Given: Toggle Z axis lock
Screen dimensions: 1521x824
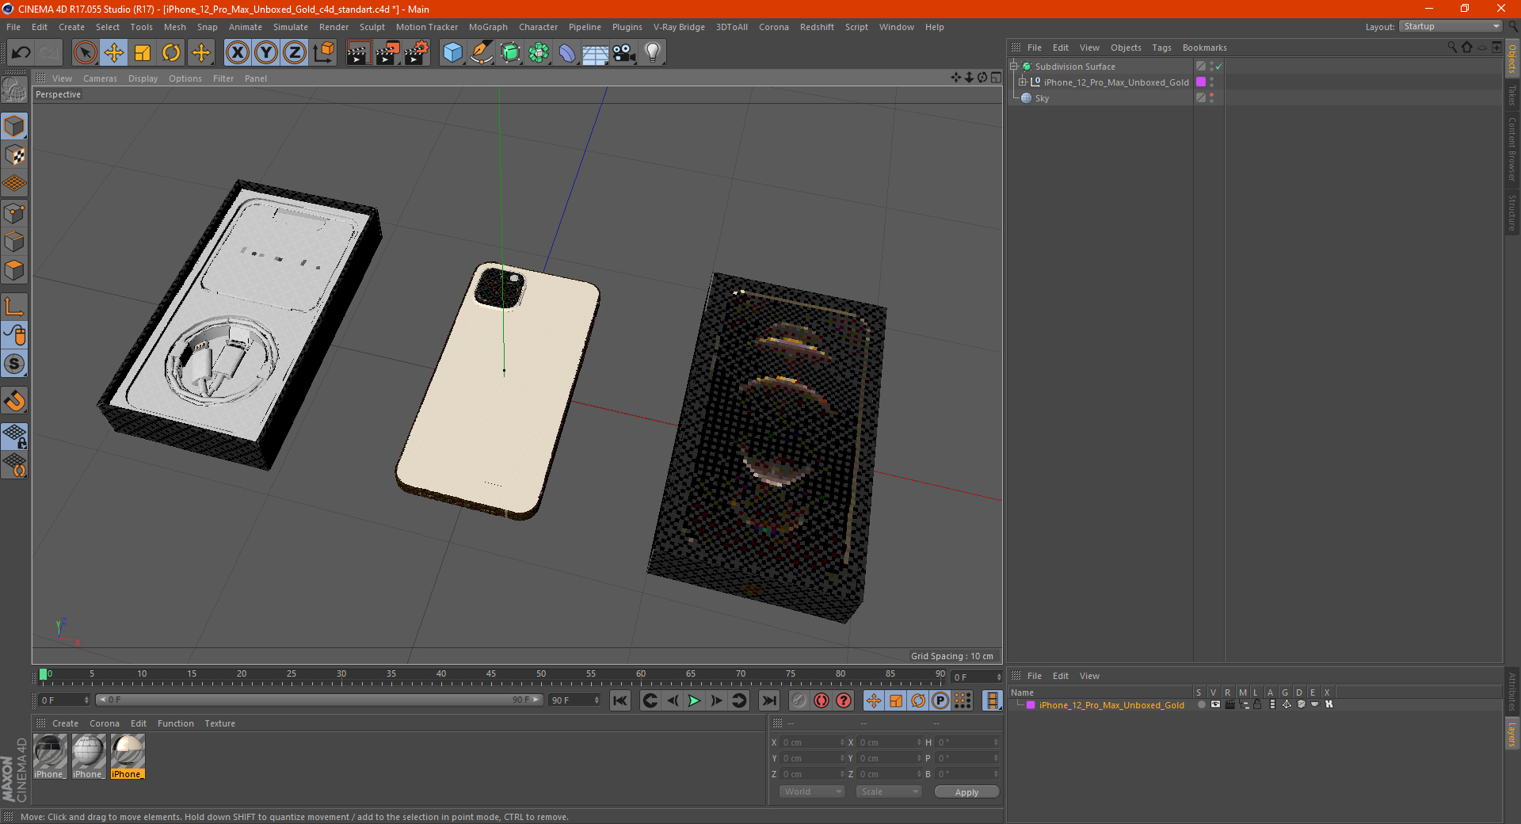Looking at the screenshot, I should tap(295, 53).
